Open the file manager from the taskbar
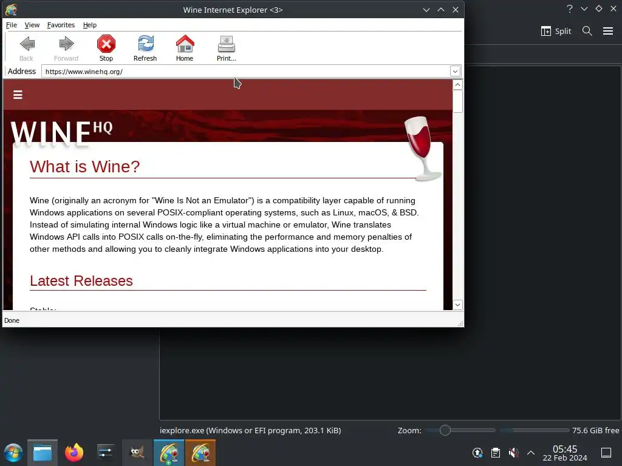Image resolution: width=622 pixels, height=466 pixels. click(x=43, y=453)
